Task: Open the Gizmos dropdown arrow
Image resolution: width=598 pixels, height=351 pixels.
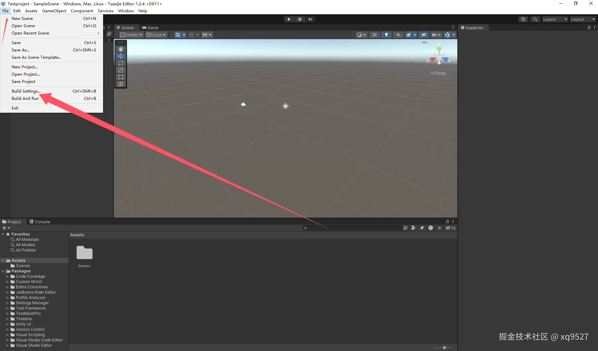Action: coord(454,35)
